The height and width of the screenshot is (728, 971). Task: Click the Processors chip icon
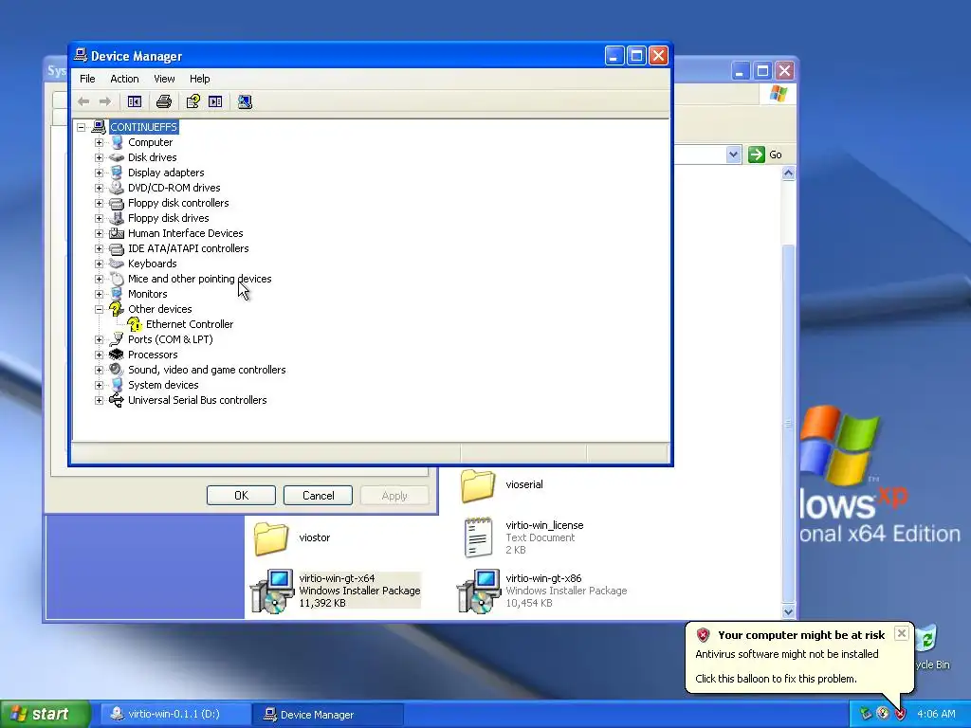click(117, 355)
